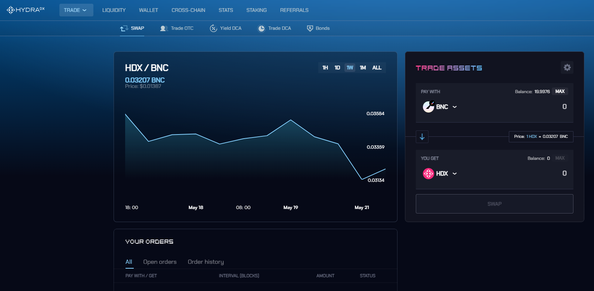Open the Stats page

tap(226, 10)
